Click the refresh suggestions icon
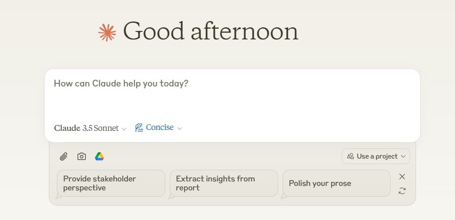 click(402, 191)
